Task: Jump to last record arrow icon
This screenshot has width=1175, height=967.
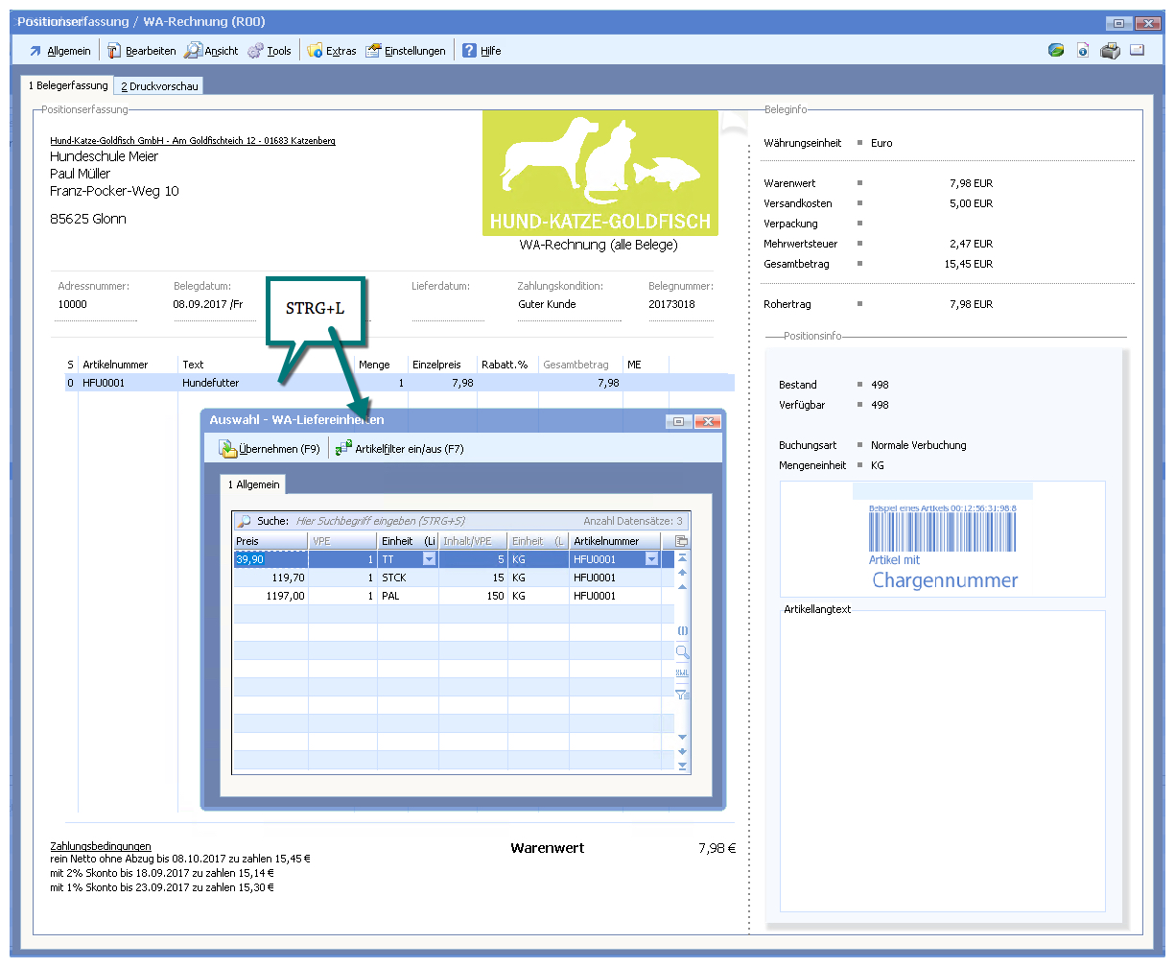Action: click(683, 766)
